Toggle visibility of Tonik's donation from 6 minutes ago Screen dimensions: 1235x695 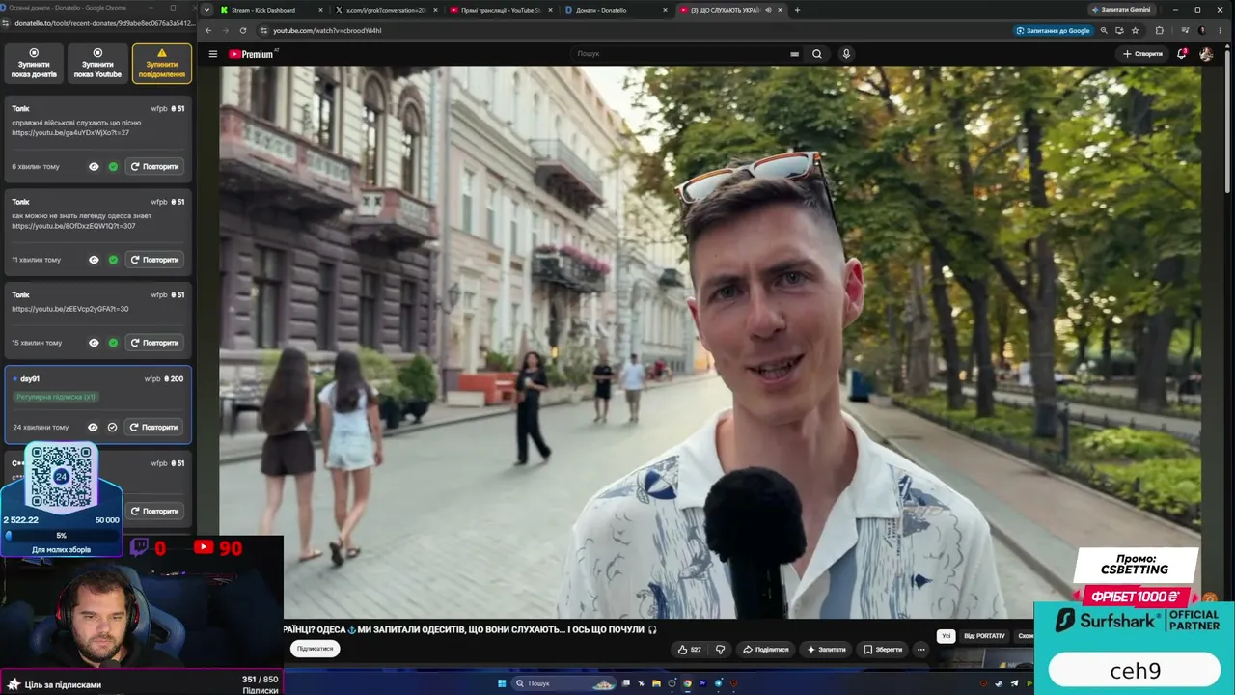(x=94, y=167)
